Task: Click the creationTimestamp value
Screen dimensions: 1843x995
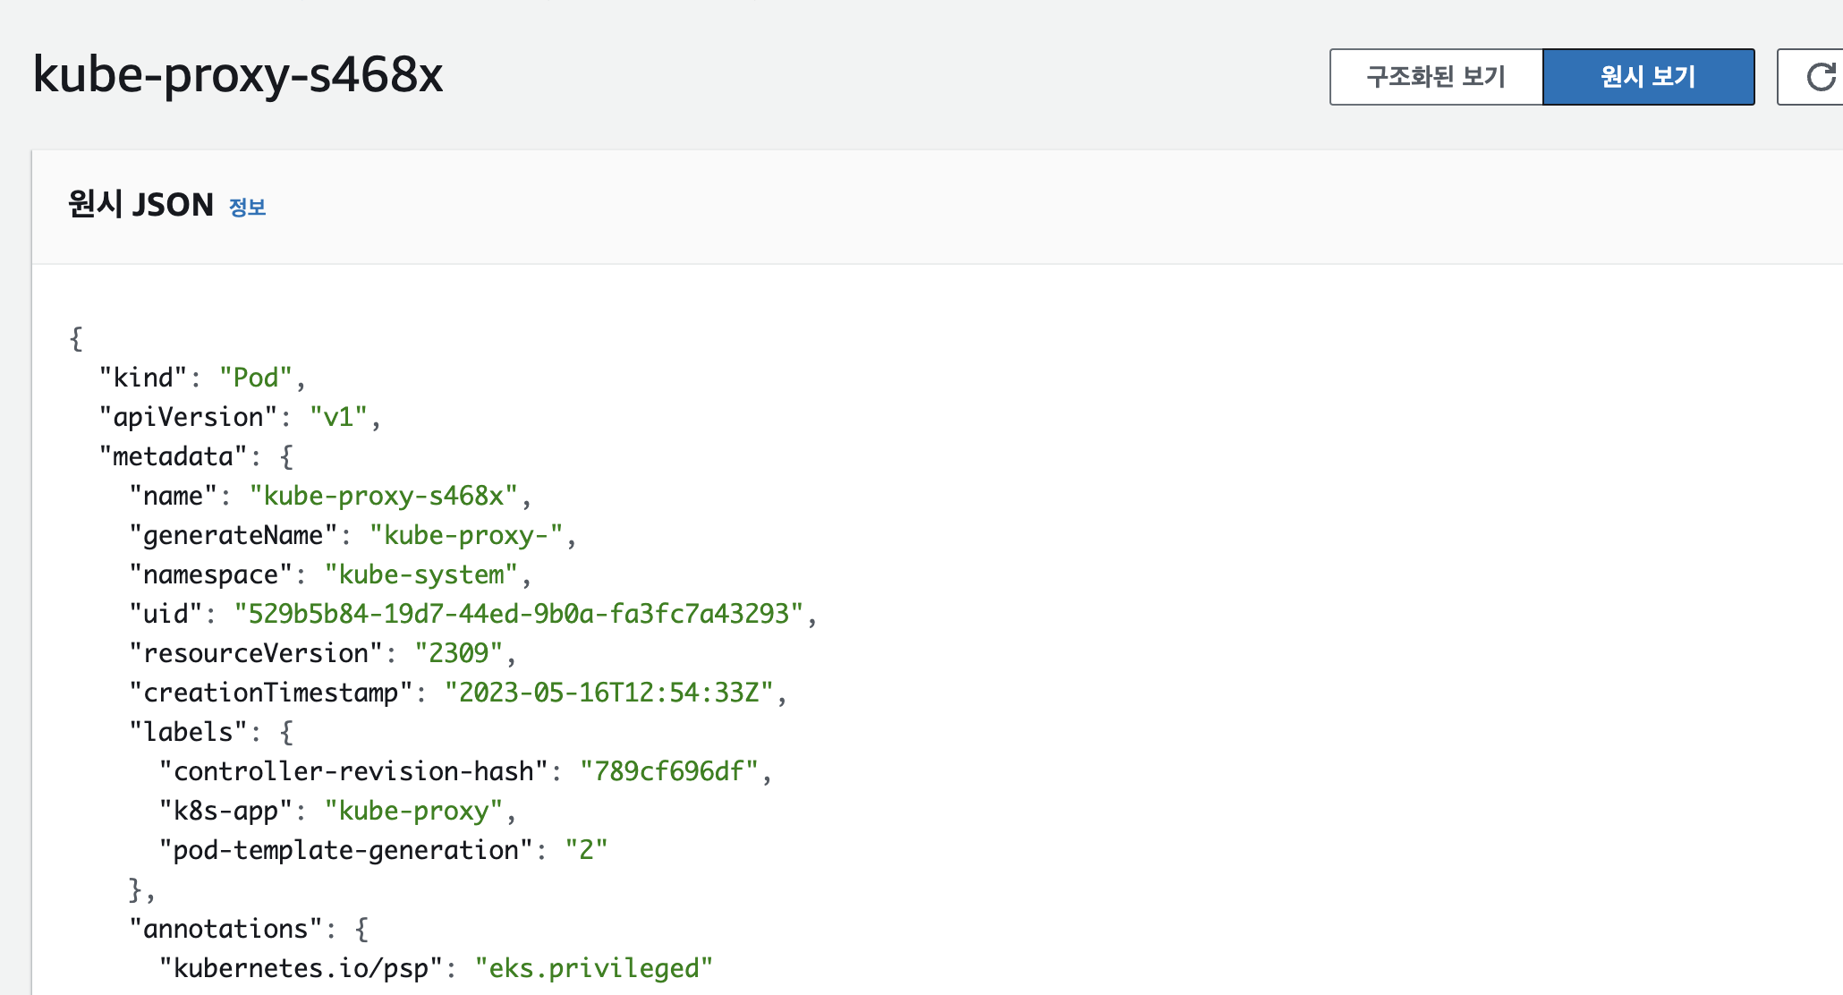Action: coord(608,693)
